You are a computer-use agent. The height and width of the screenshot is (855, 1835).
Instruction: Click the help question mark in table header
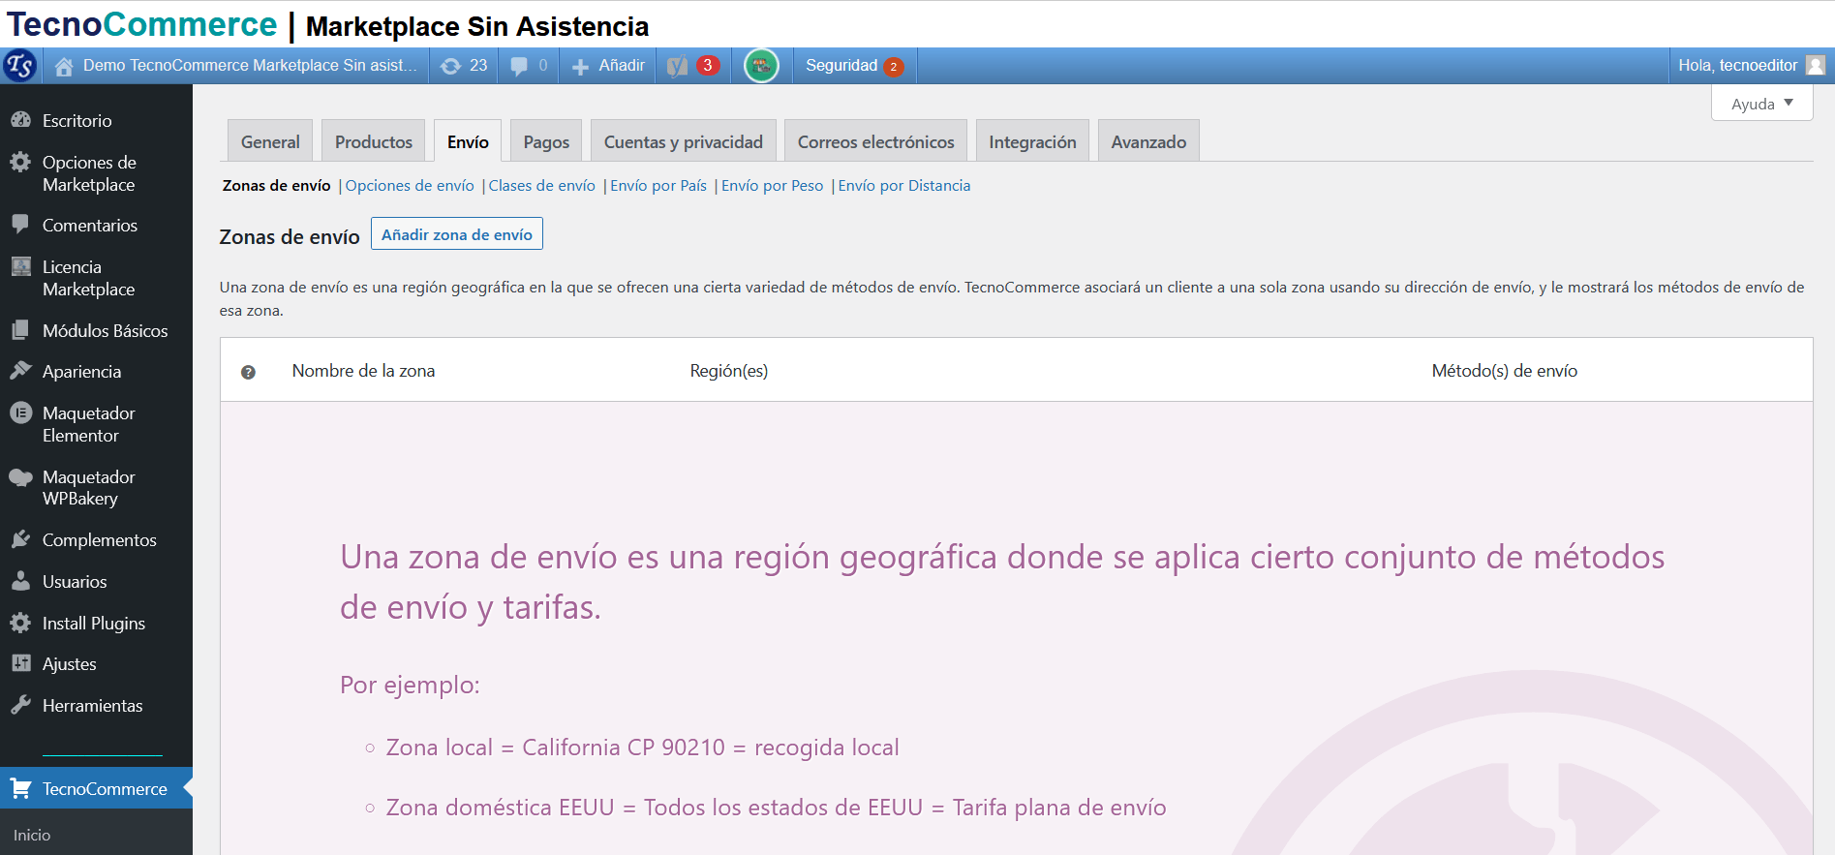point(248,372)
